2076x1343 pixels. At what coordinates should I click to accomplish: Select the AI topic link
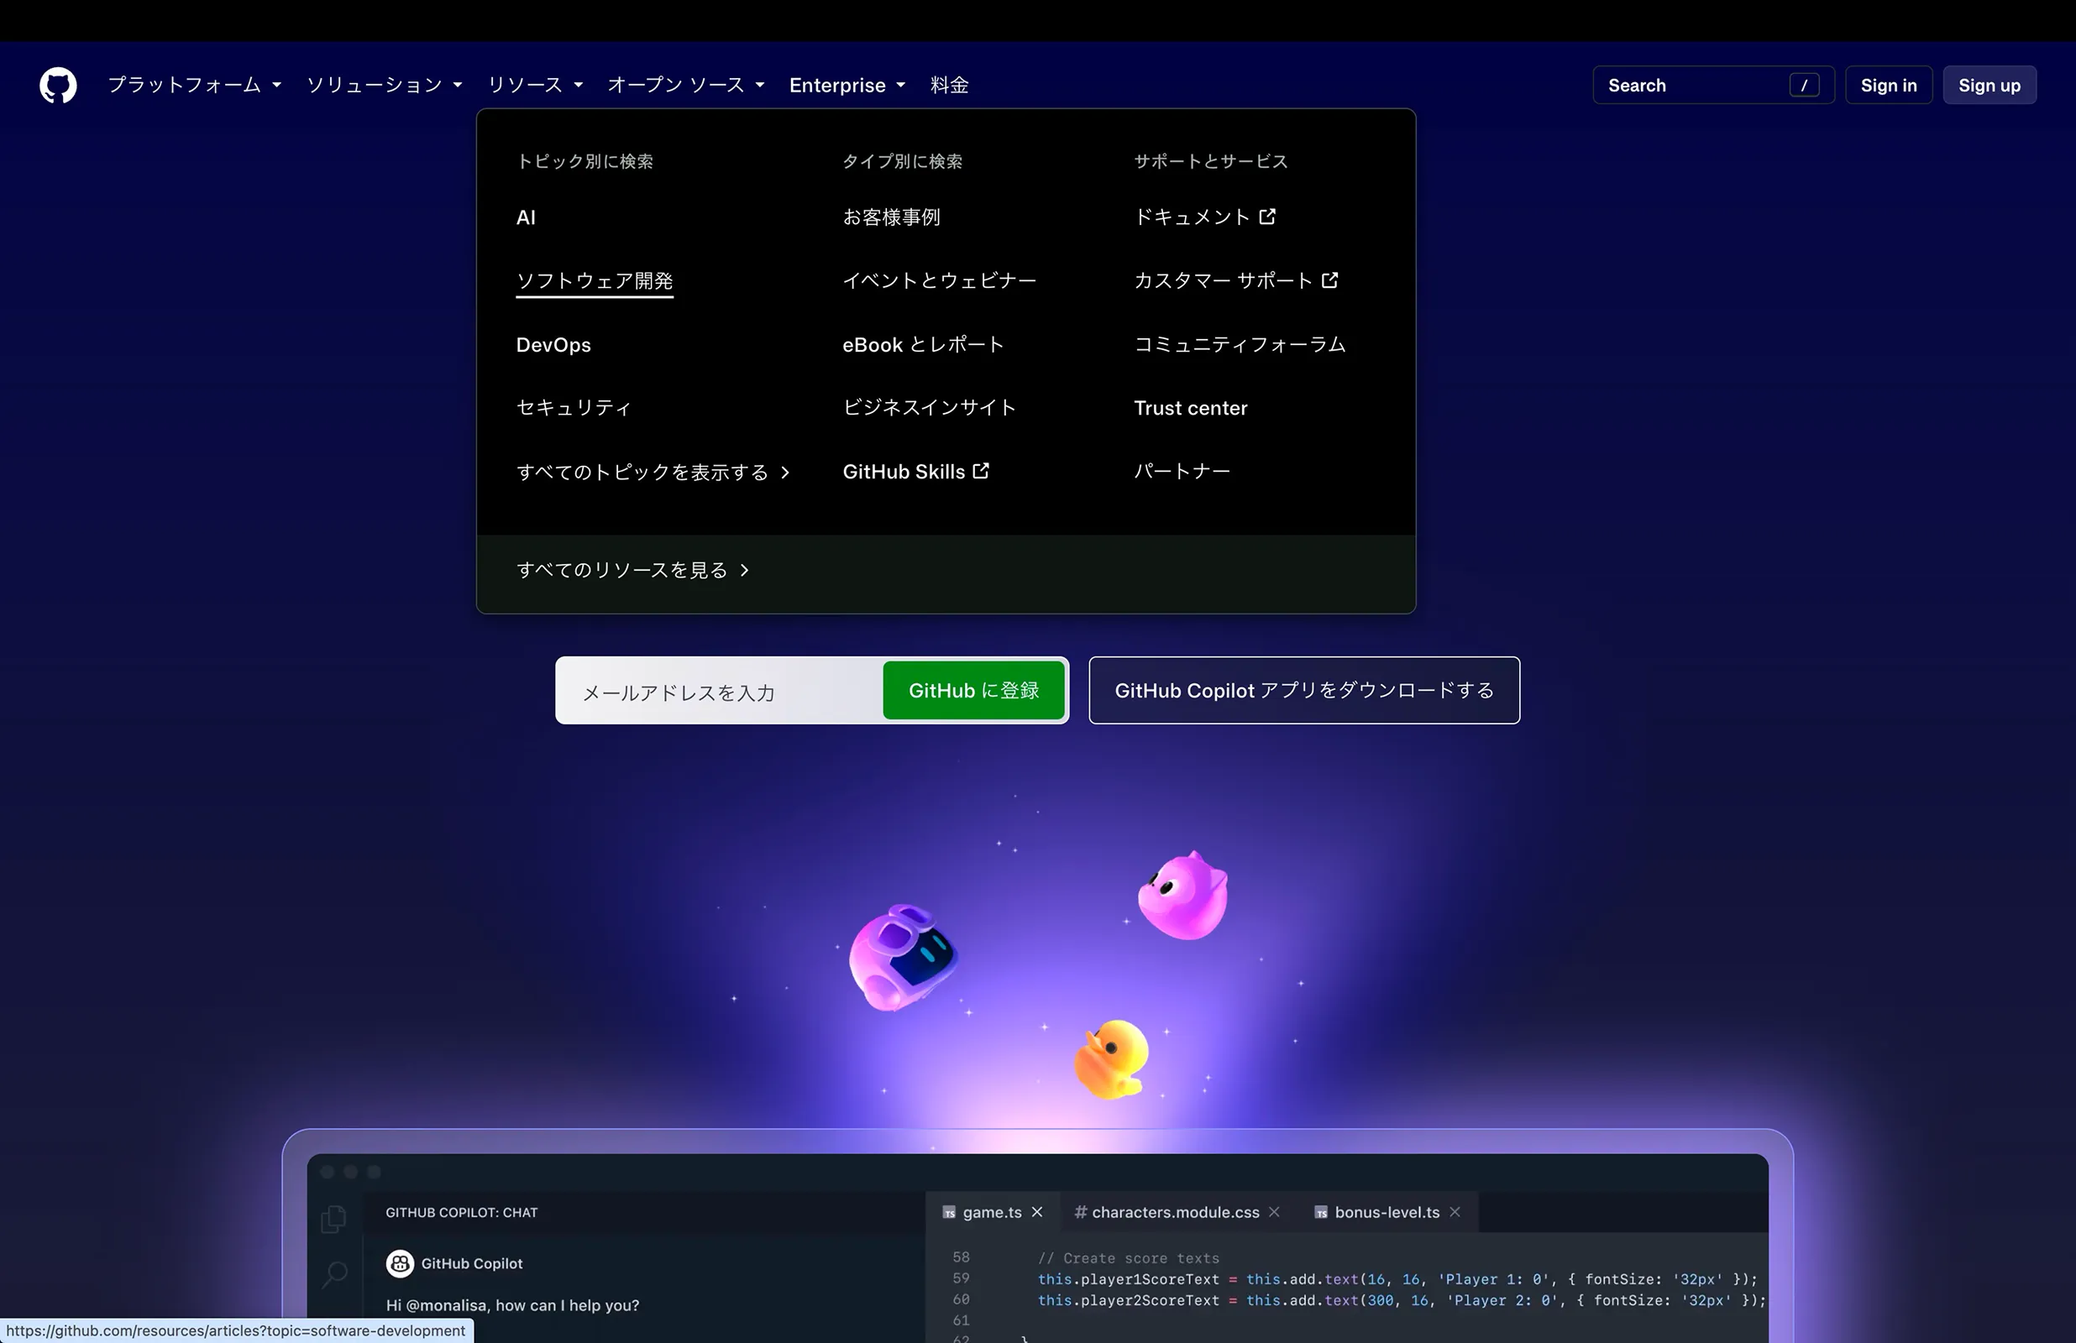(526, 218)
